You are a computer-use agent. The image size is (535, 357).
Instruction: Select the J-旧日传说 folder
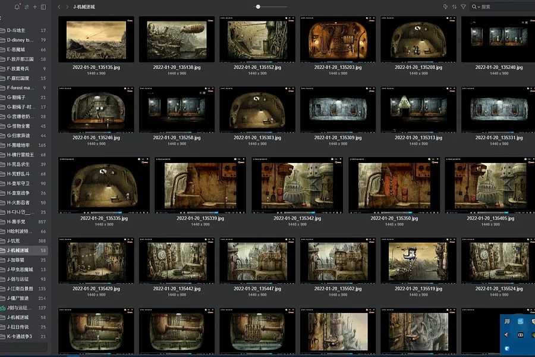click(24, 327)
